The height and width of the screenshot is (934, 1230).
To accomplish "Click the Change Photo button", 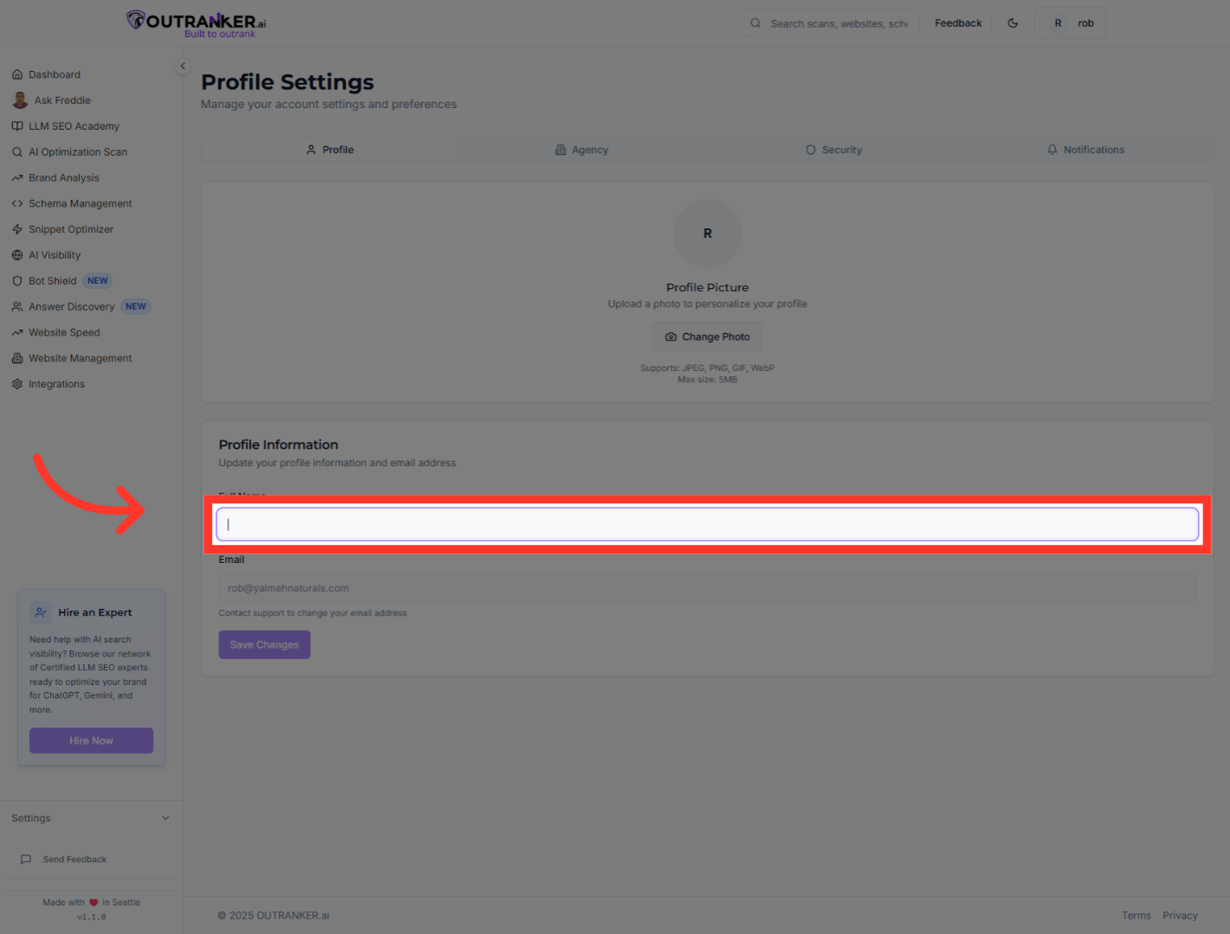I will (x=707, y=337).
